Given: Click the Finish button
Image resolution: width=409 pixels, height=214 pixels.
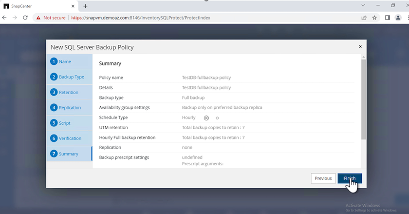Looking at the screenshot, I should point(350,178).
